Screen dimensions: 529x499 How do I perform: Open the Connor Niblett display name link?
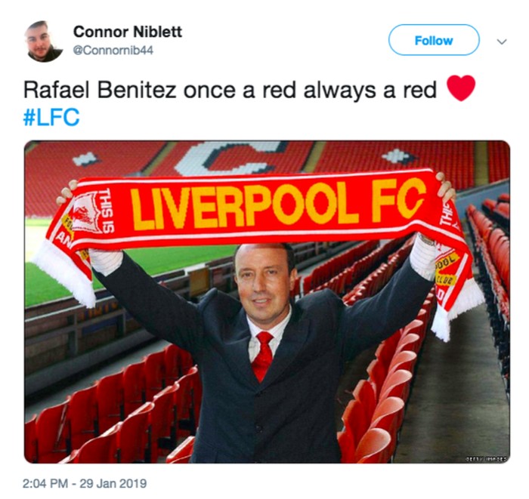(128, 32)
